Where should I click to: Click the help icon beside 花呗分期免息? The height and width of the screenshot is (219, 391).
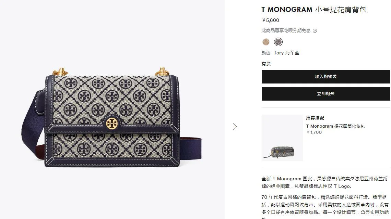[x=315, y=31]
